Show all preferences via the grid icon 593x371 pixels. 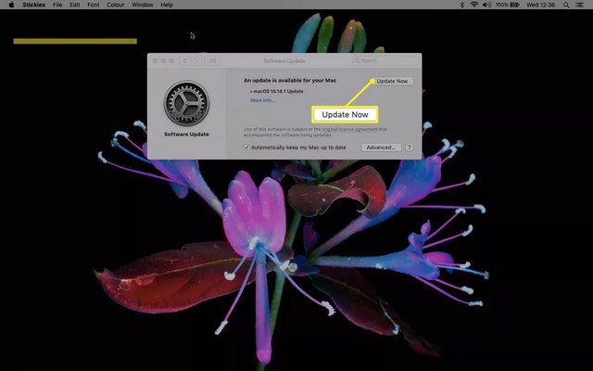(x=213, y=61)
